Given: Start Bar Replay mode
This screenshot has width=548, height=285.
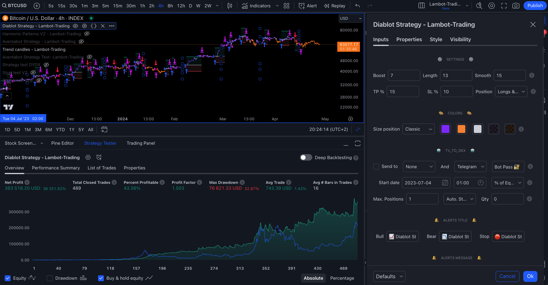Looking at the screenshot, I should click(x=334, y=6).
